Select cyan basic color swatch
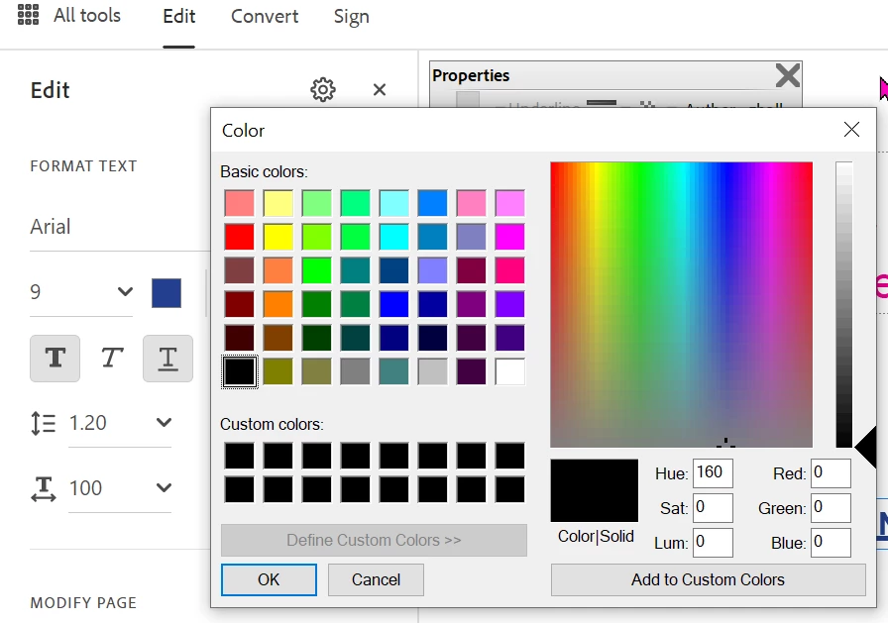The height and width of the screenshot is (623, 888). pyautogui.click(x=393, y=237)
